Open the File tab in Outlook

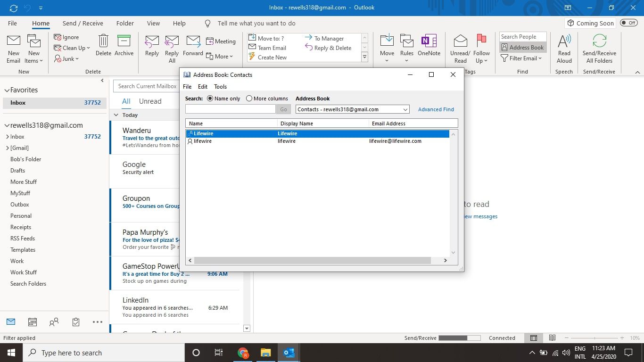pyautogui.click(x=13, y=23)
